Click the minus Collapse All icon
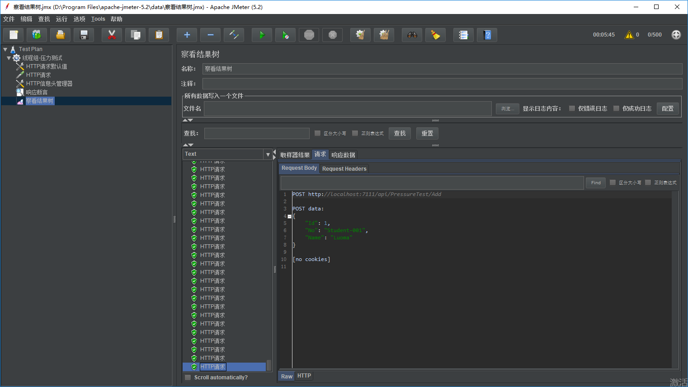 pos(211,35)
